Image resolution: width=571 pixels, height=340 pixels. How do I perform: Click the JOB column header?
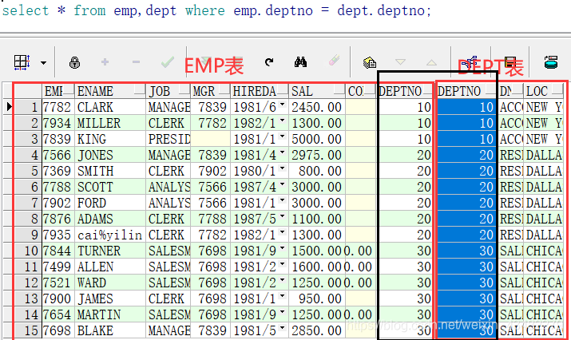tap(169, 91)
